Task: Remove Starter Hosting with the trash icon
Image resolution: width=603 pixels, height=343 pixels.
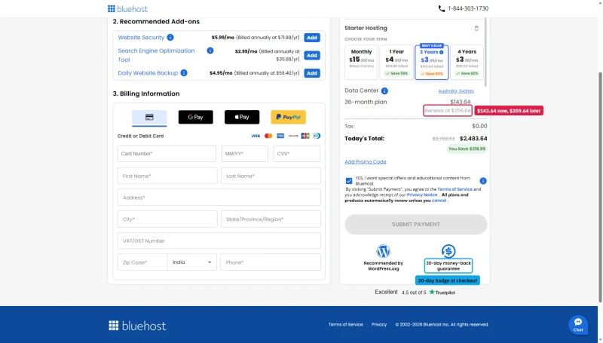Action: coord(476,28)
